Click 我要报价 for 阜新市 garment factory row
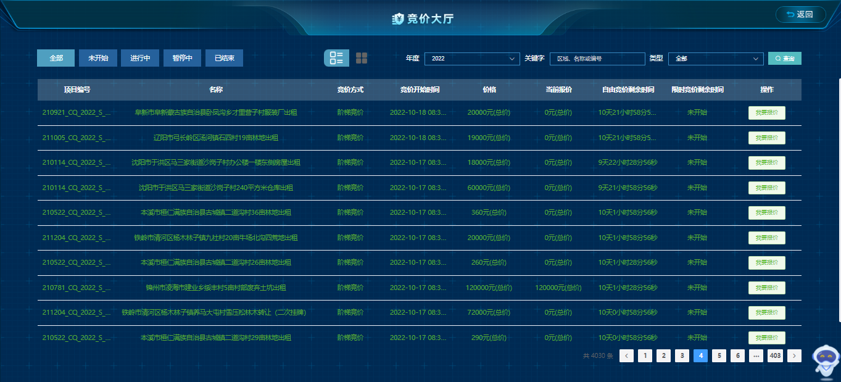This screenshot has height=382, width=841. pyautogui.click(x=766, y=113)
